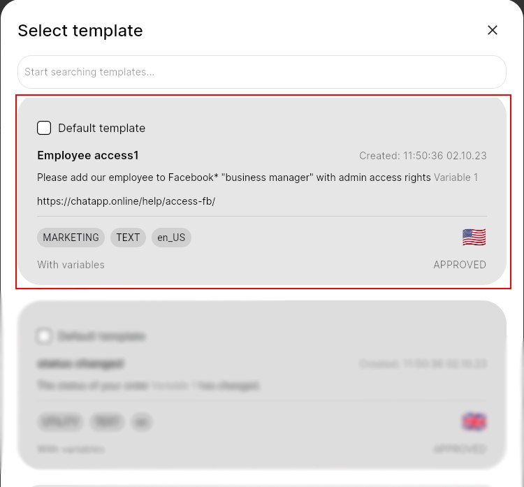524x487 pixels.
Task: Tick the blurred second card's Default template checkbox
Action: click(44, 336)
